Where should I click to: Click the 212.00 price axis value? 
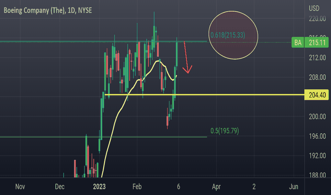[317, 57]
